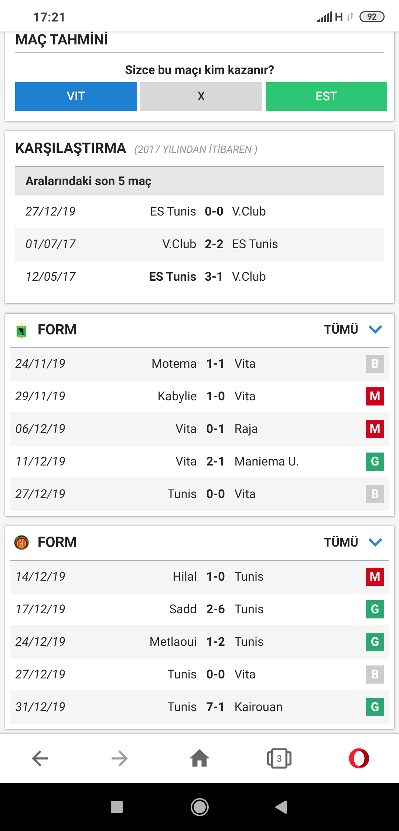Tap the browser forward arrow
The height and width of the screenshot is (831, 399).
click(120, 758)
